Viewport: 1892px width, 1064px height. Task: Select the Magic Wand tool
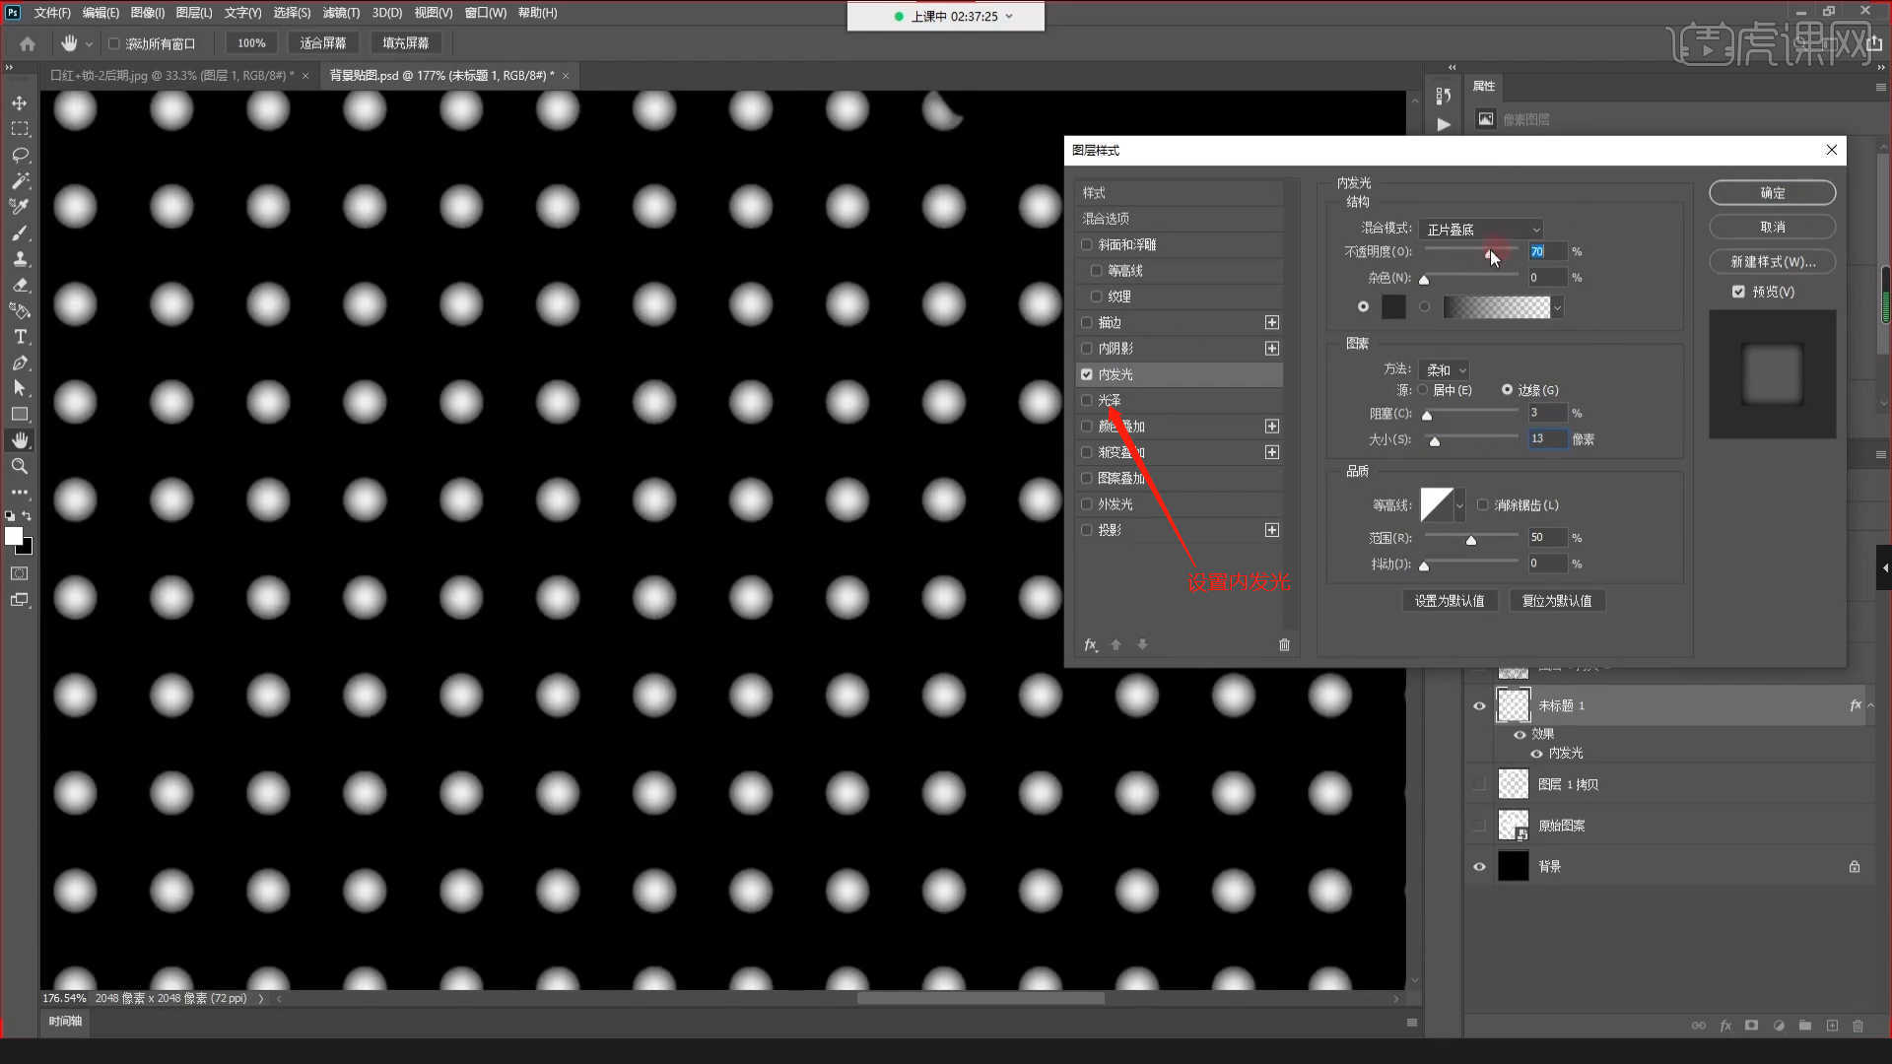(19, 181)
